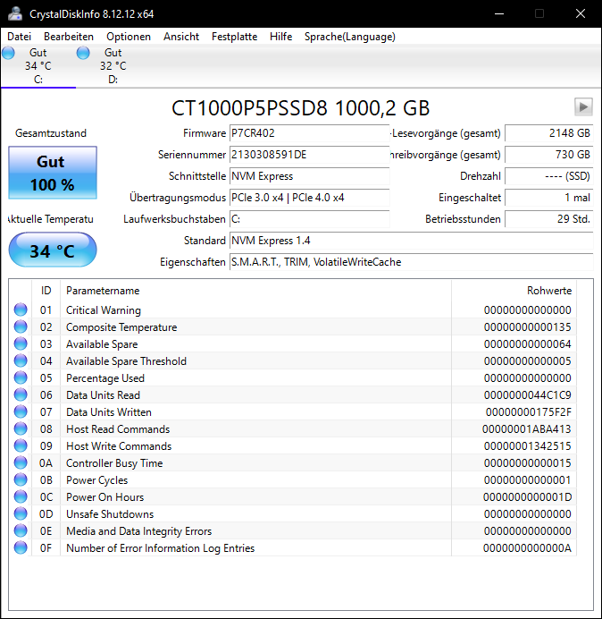Close the CrystalDiskInfo window
602x619 pixels.
[x=581, y=13]
